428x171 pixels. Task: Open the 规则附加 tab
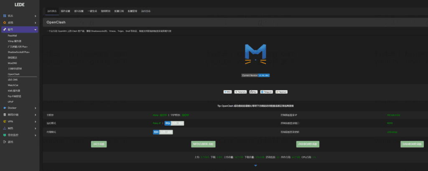[x=105, y=11]
